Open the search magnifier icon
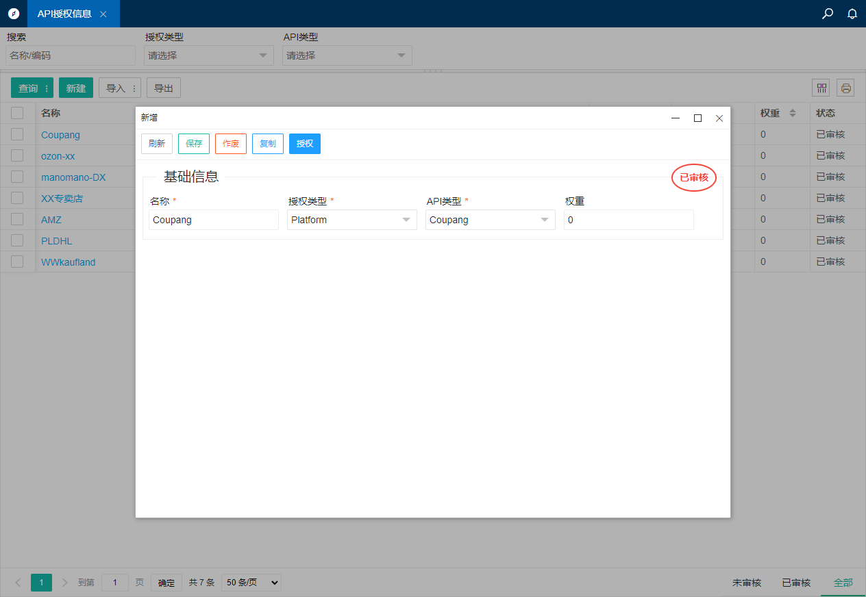Image resolution: width=866 pixels, height=597 pixels. point(828,14)
